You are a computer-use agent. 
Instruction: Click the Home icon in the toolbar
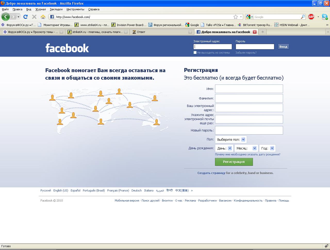click(x=43, y=17)
